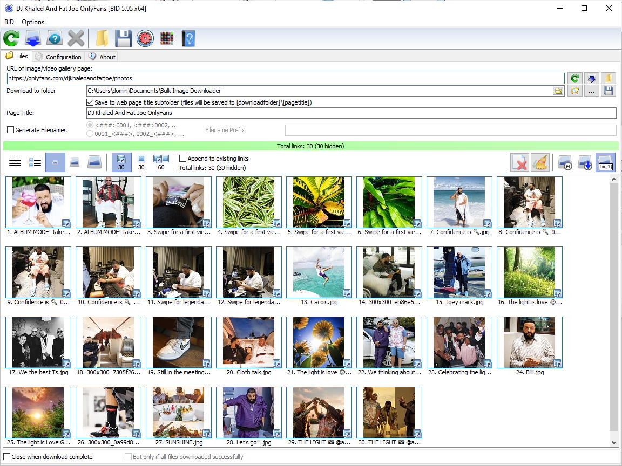Click the broom clean-up icon

[540, 162]
